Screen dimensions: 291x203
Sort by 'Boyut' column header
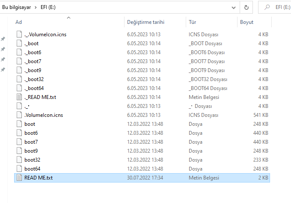pos(246,22)
